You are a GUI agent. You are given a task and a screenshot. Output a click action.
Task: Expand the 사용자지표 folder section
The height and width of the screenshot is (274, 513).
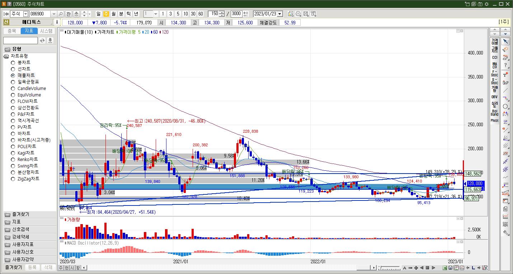coord(30,245)
